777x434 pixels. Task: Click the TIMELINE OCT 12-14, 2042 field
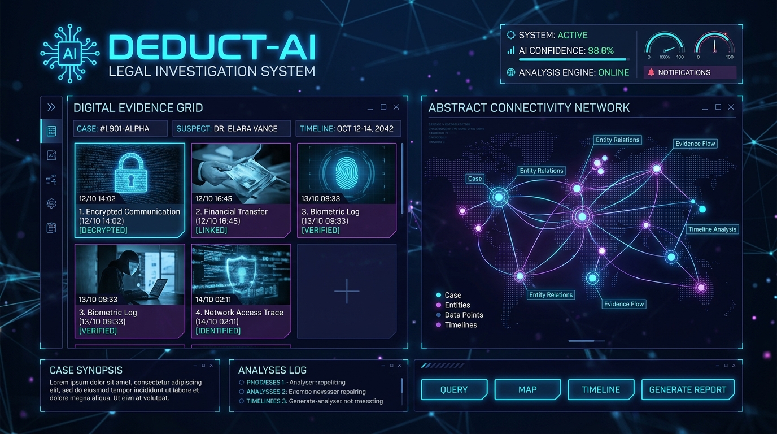(x=348, y=128)
